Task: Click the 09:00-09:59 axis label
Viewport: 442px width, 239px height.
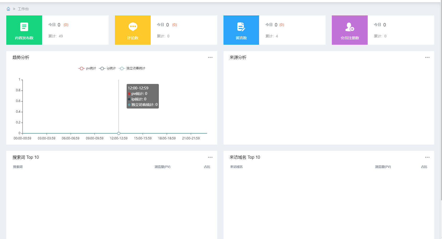Action: point(95,138)
